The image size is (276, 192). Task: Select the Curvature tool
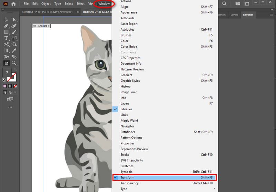click(14, 26)
